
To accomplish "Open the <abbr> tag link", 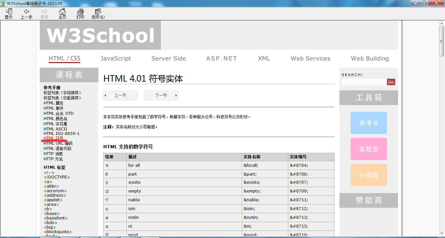I will [x=51, y=186].
